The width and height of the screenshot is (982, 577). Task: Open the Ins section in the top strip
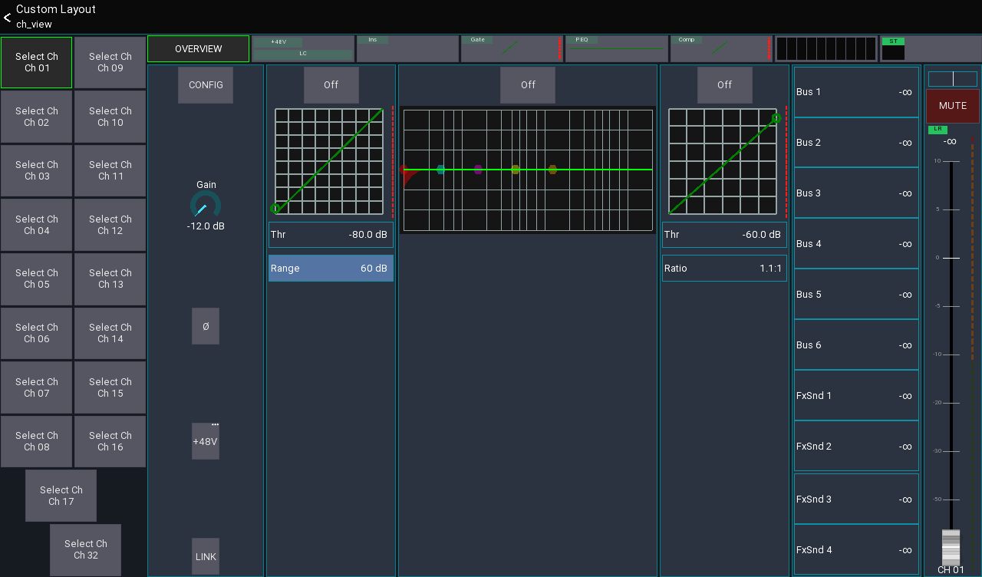pyautogui.click(x=407, y=48)
